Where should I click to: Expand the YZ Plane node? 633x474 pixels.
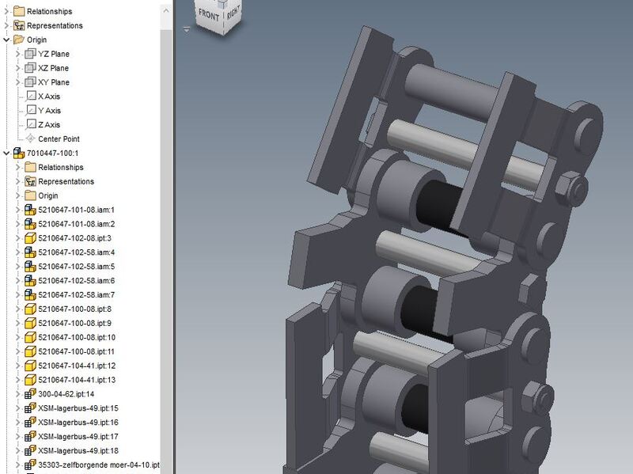click(x=17, y=54)
